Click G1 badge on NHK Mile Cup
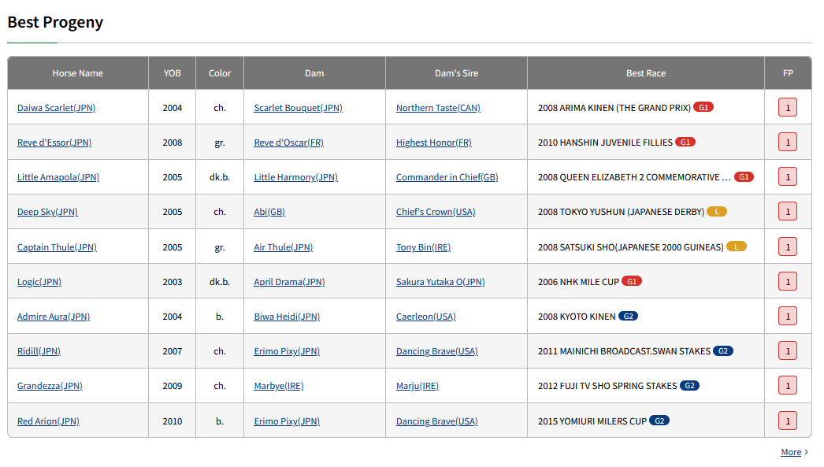This screenshot has width=824, height=467. (x=632, y=281)
